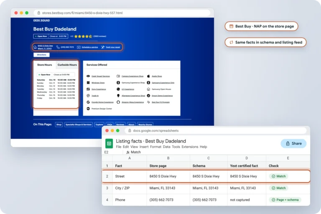The width and height of the screenshot is (321, 214).
Task: Open the Data menu in Sheets
Action: [166, 147]
